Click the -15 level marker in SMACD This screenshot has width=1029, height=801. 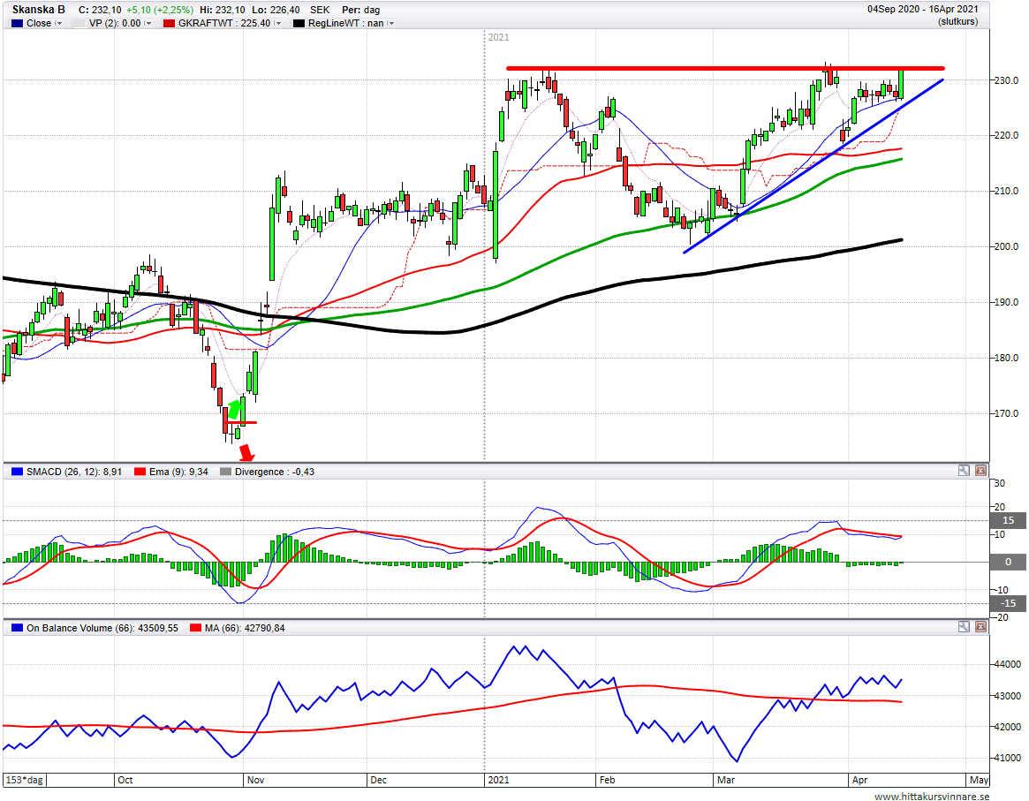click(1009, 603)
